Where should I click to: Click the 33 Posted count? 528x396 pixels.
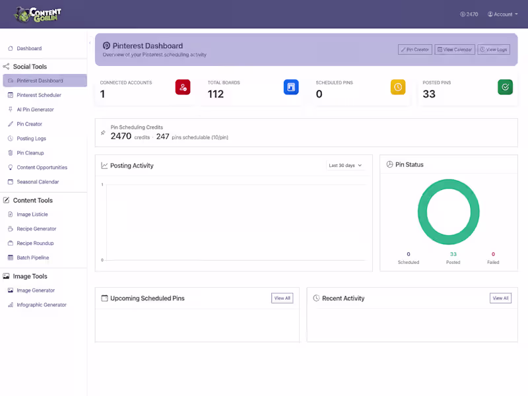click(x=453, y=254)
